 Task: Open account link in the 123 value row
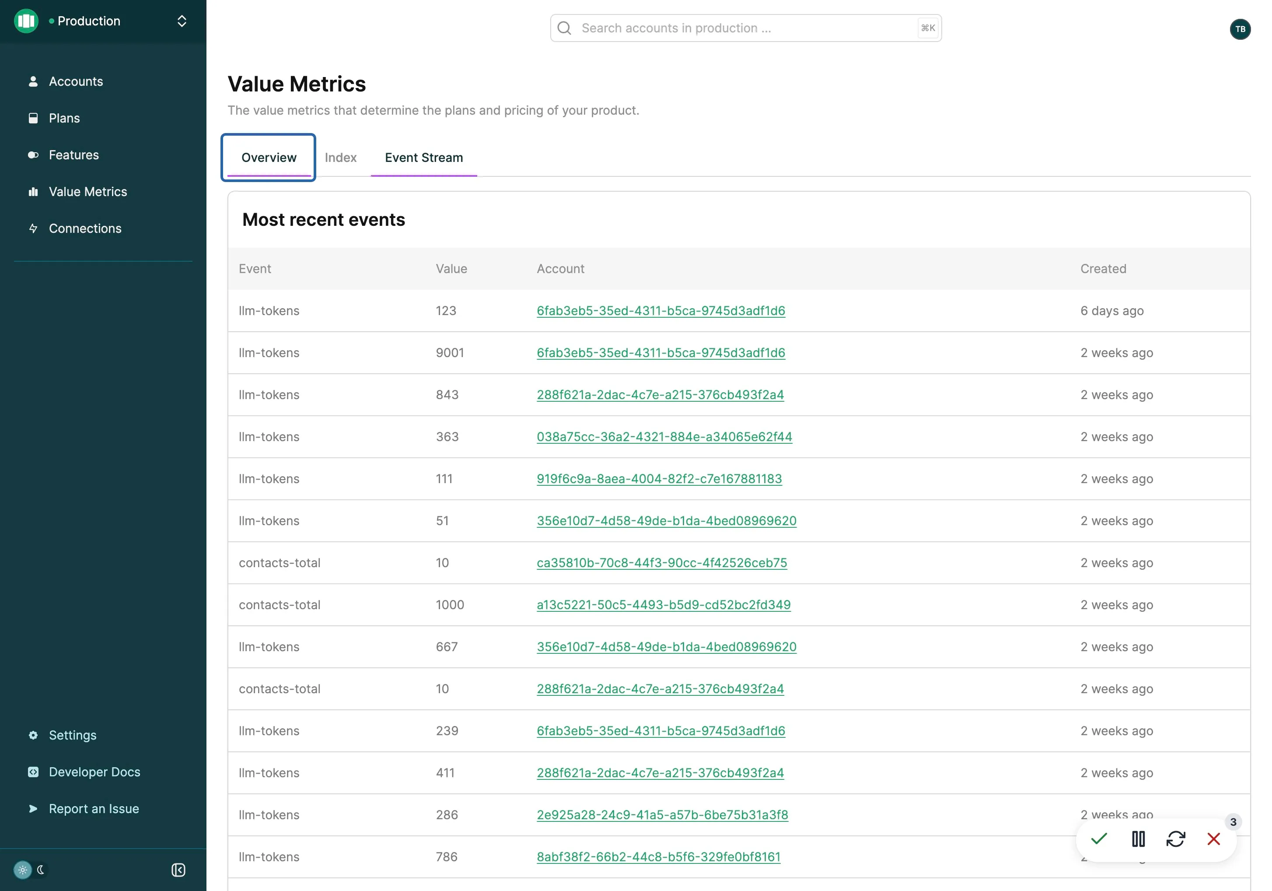coord(661,311)
